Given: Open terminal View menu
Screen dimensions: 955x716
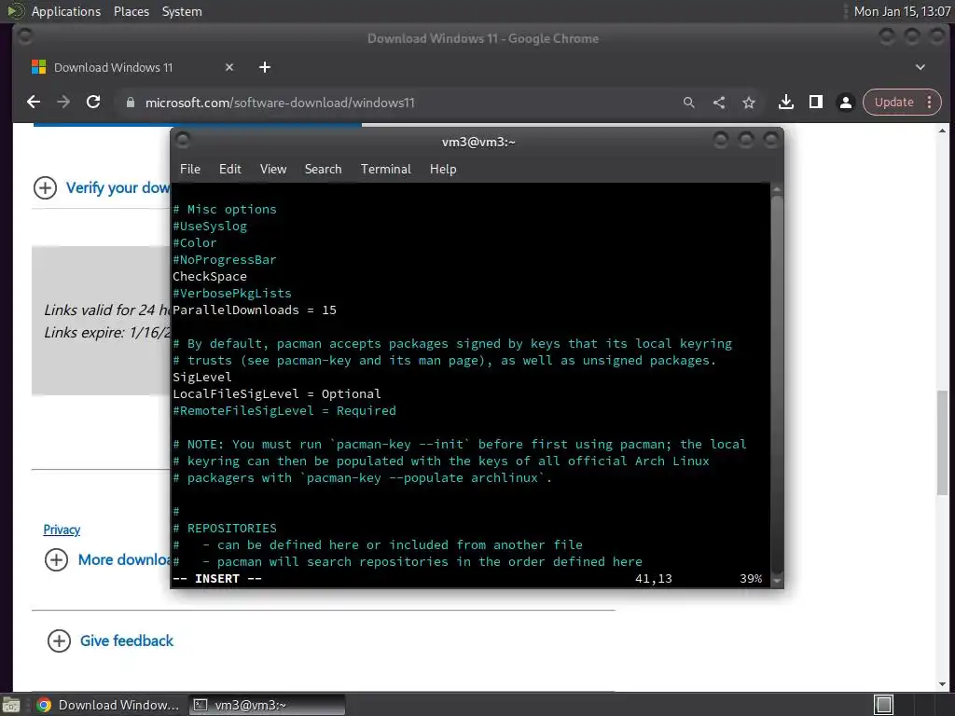Looking at the screenshot, I should pyautogui.click(x=273, y=170).
